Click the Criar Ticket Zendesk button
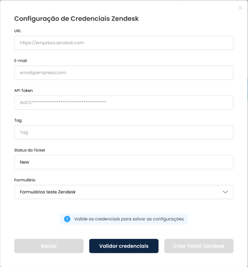Image resolution: width=248 pixels, height=267 pixels. tap(199, 246)
